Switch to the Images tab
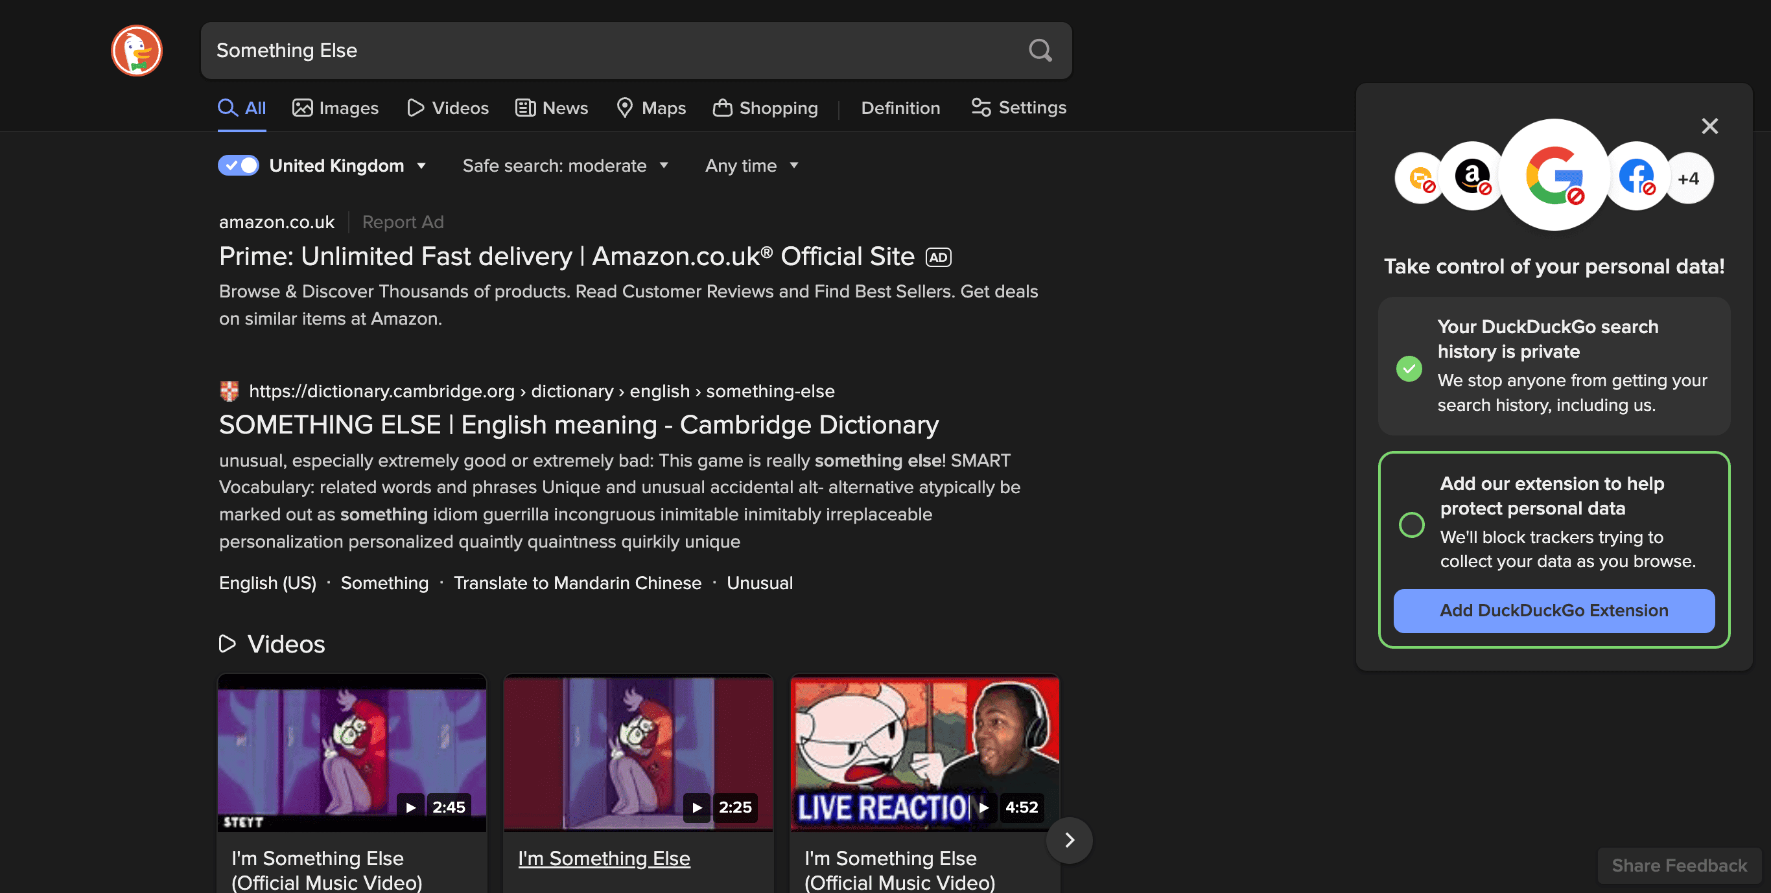 [334, 108]
